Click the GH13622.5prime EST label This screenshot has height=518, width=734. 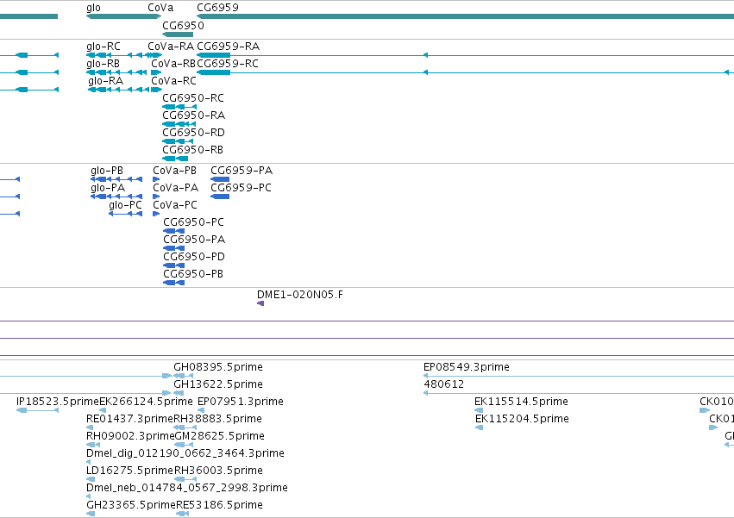pos(218,384)
